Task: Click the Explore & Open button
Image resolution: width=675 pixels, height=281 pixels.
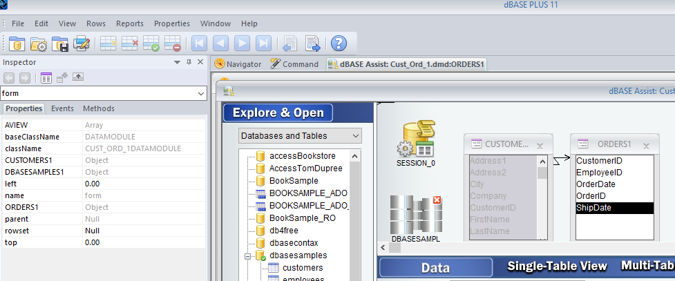Action: 278,113
